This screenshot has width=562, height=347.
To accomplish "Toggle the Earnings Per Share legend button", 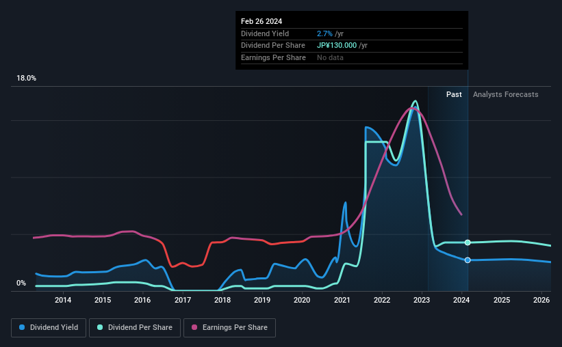I will [x=229, y=328].
